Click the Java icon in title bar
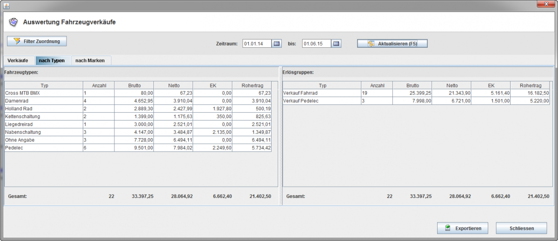The width and height of the screenshot is (558, 241). [7, 5]
